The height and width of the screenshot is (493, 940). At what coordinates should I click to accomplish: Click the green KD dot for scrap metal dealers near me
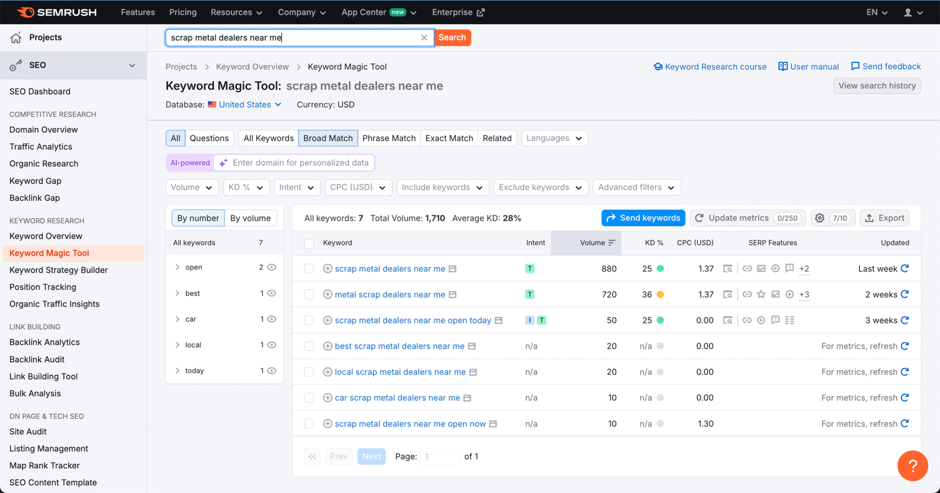(x=660, y=269)
